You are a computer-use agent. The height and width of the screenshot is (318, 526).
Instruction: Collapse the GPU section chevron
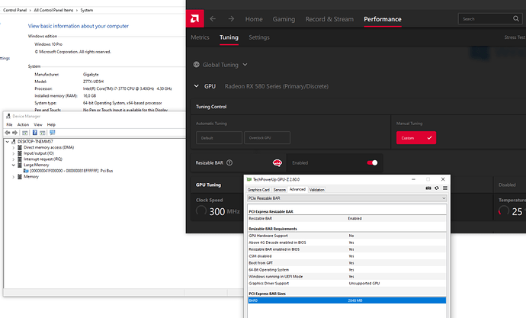click(x=196, y=86)
